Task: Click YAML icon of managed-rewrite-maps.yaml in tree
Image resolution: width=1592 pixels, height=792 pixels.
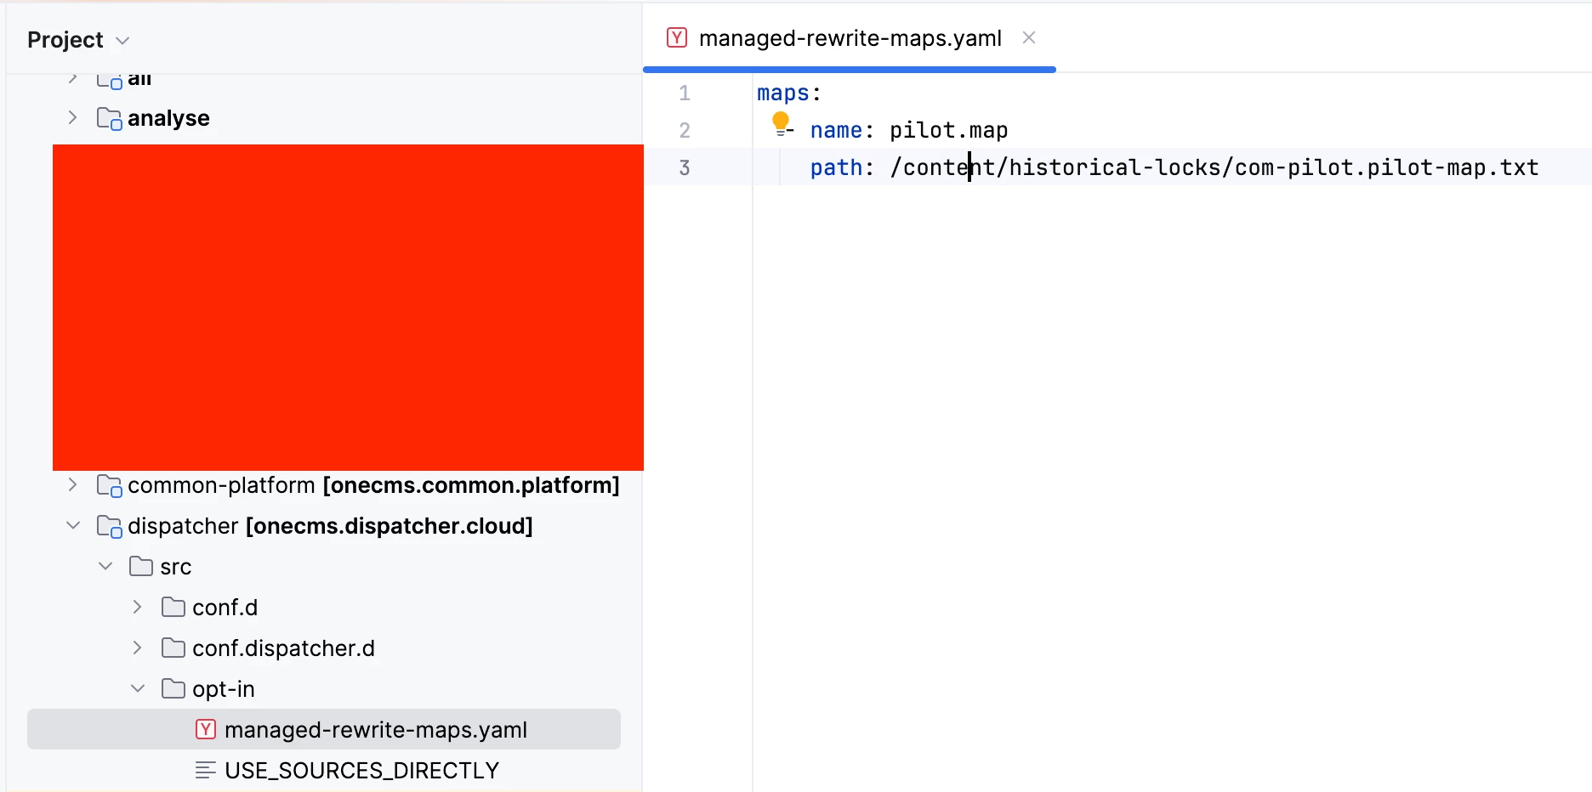Action: pos(206,729)
